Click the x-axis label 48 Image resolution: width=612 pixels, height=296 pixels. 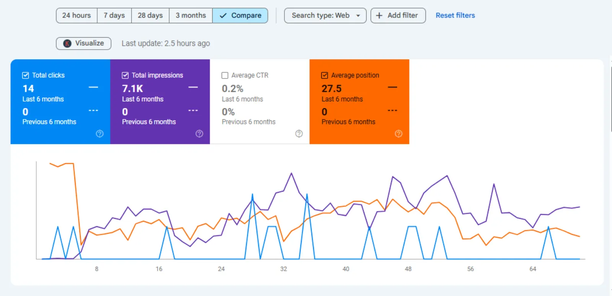(x=408, y=269)
